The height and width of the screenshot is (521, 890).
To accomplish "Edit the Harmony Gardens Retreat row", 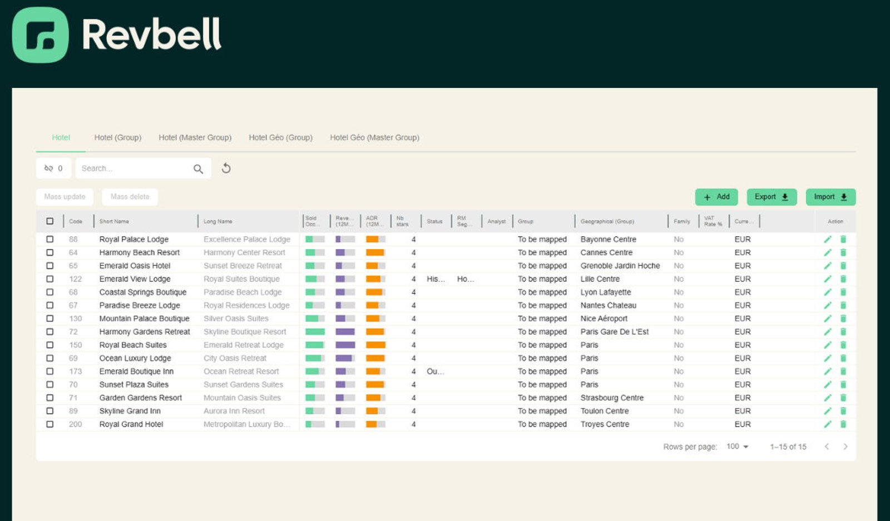I will pyautogui.click(x=828, y=332).
